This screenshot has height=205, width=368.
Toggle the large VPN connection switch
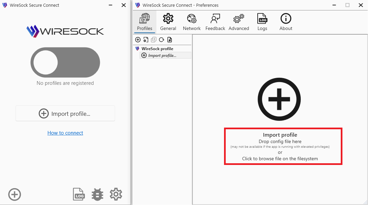pos(65,63)
